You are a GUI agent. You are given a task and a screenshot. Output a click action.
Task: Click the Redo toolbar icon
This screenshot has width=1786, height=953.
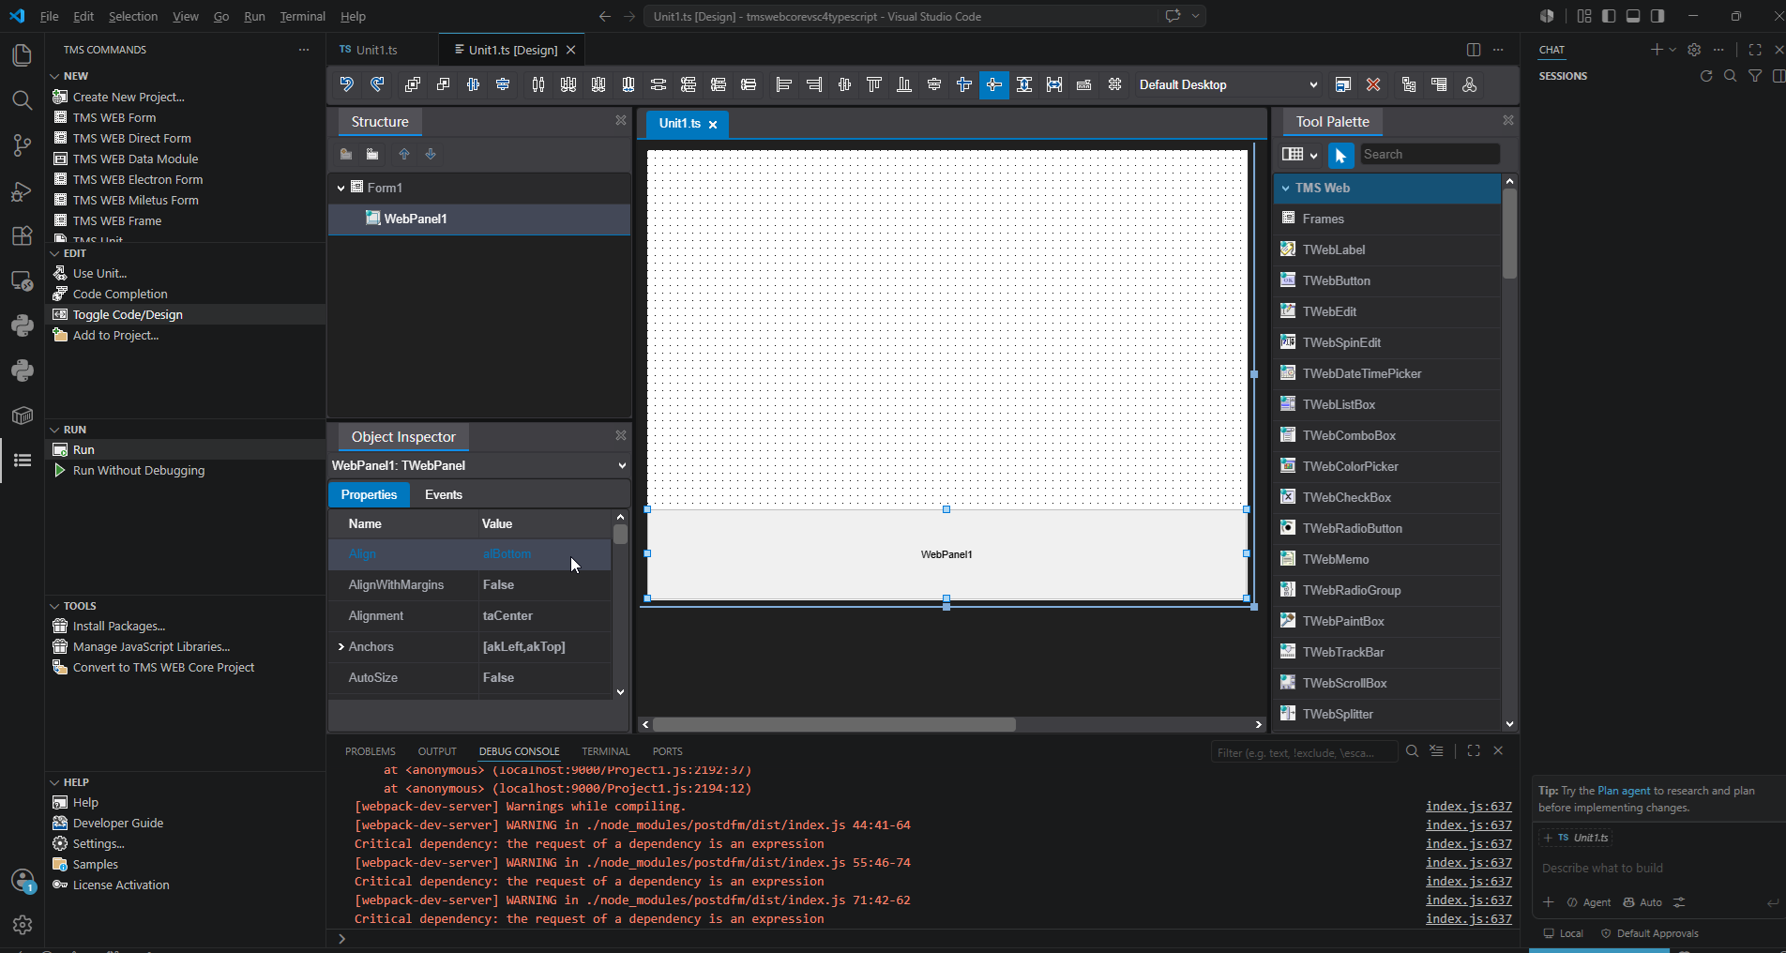click(x=377, y=84)
